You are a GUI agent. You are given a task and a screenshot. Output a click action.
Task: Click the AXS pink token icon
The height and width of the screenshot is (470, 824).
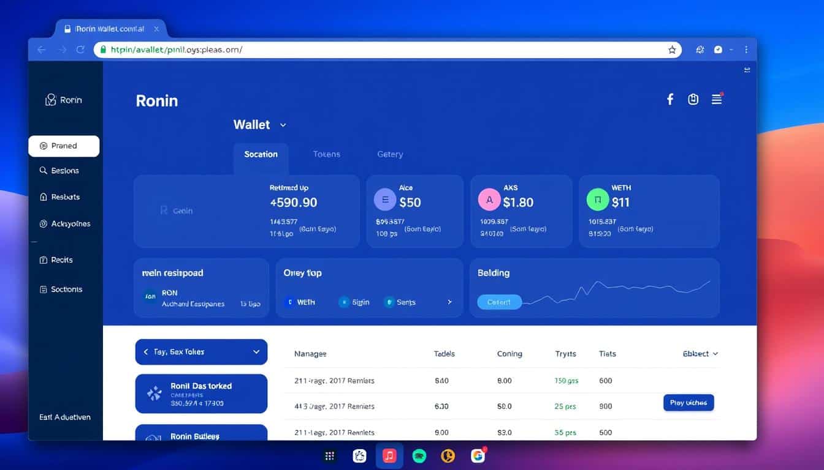(489, 200)
